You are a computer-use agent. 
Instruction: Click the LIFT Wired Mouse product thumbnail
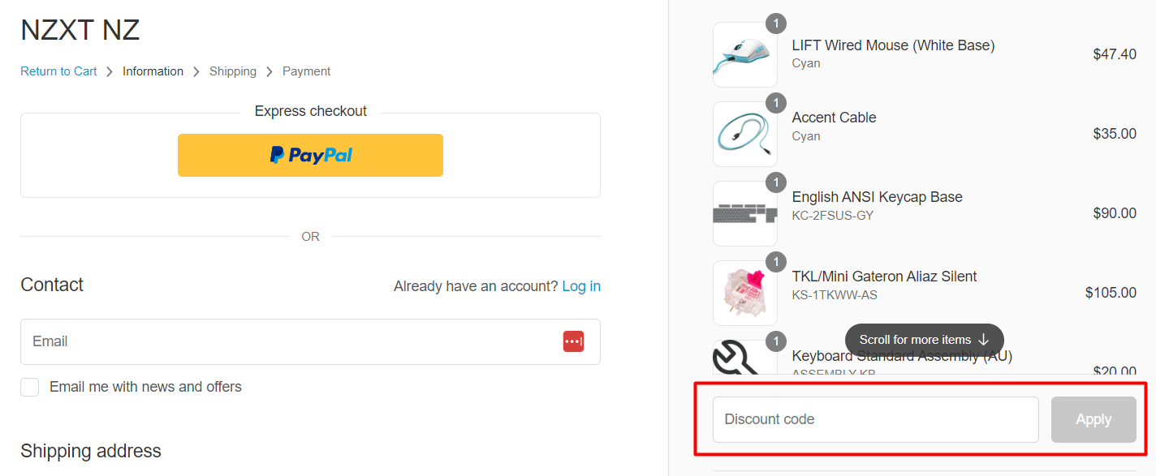tap(744, 55)
